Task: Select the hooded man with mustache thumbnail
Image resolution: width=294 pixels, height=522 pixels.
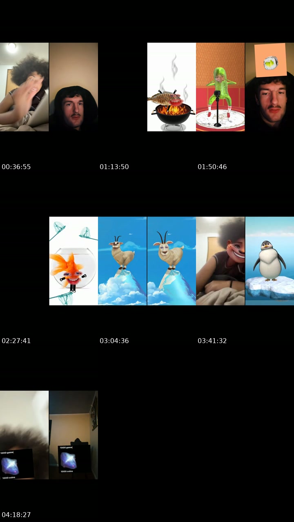Action: tap(73, 87)
